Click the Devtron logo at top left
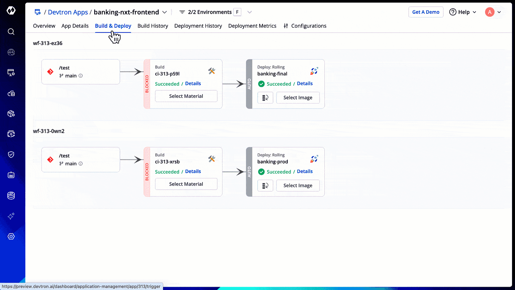 [x=11, y=11]
